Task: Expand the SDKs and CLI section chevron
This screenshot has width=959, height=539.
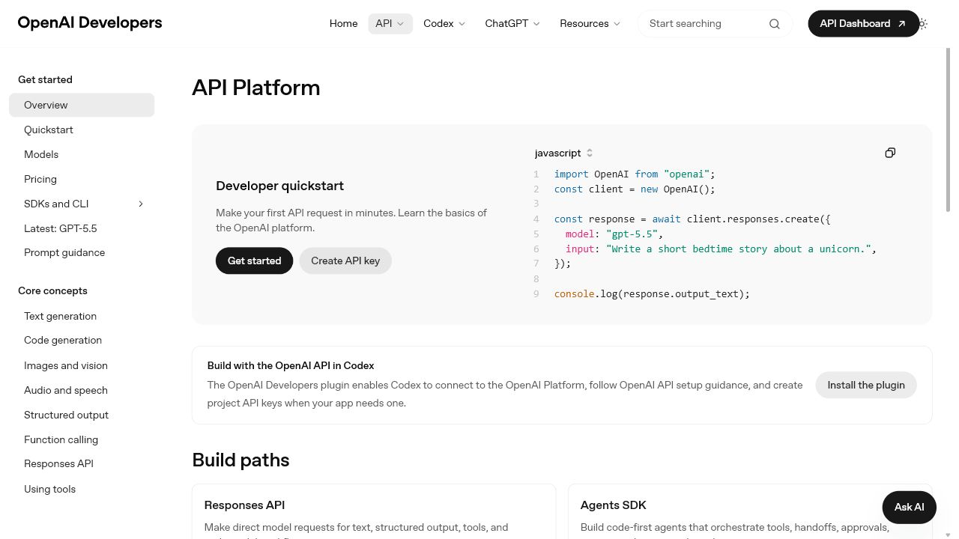Action: 141,204
